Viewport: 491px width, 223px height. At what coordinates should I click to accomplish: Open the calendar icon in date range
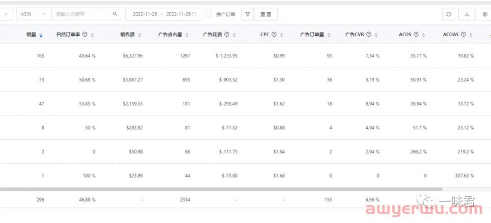[x=194, y=14]
